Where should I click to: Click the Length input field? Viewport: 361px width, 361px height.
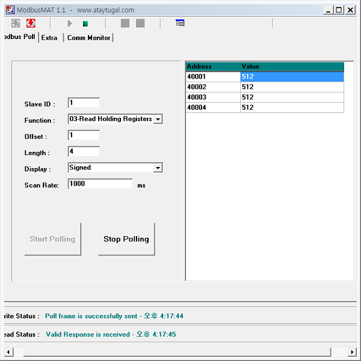coord(84,152)
